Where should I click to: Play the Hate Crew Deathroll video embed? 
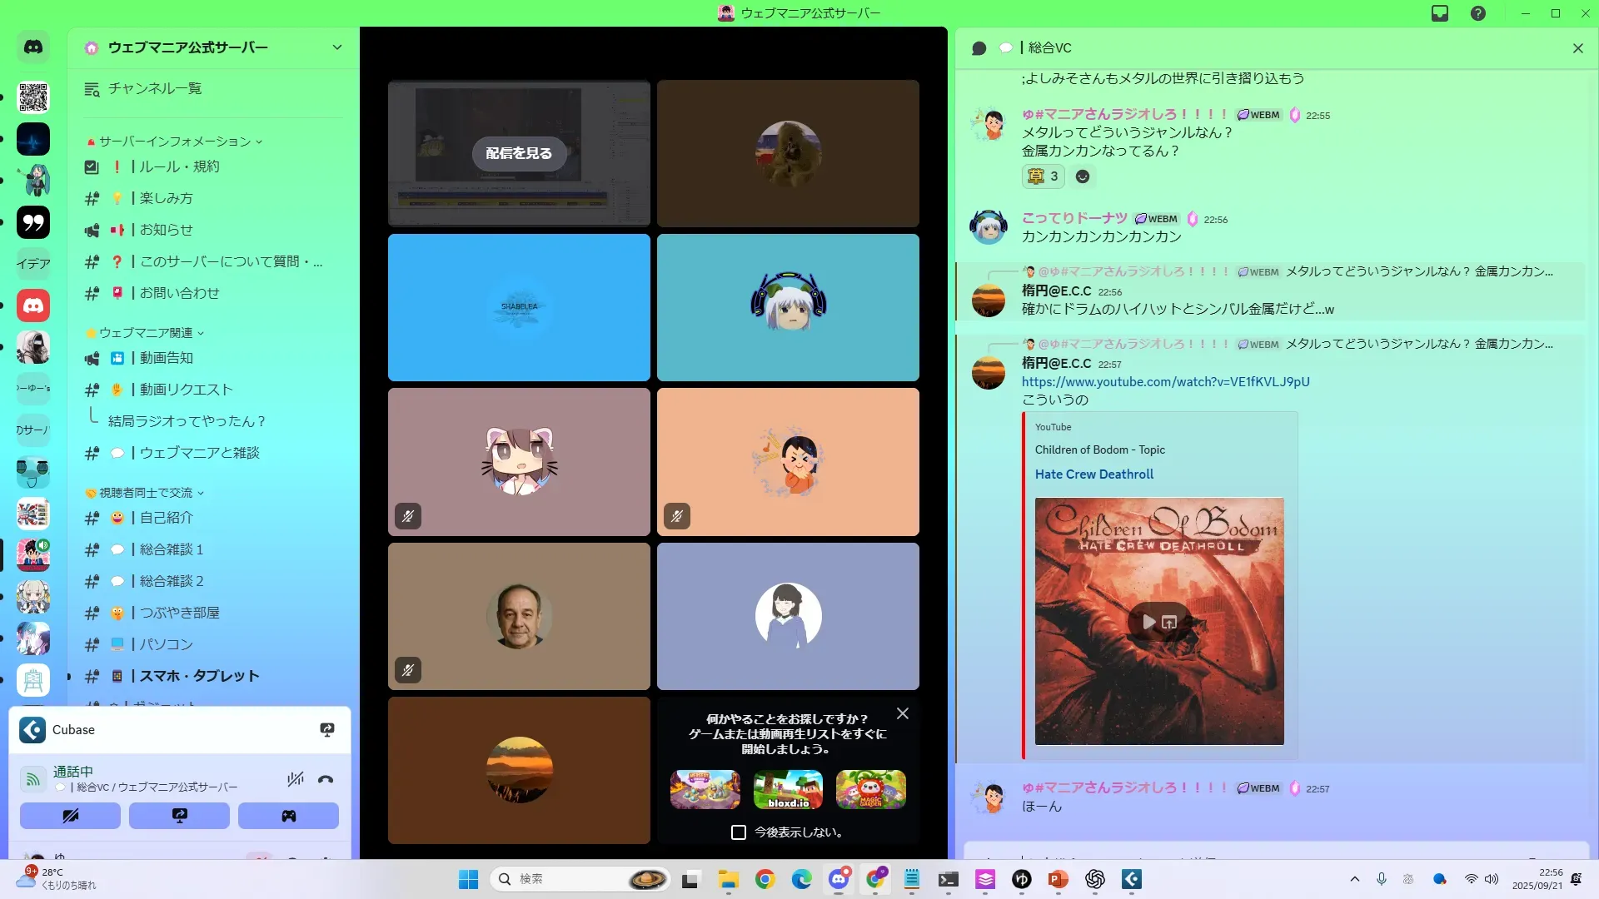tap(1148, 622)
